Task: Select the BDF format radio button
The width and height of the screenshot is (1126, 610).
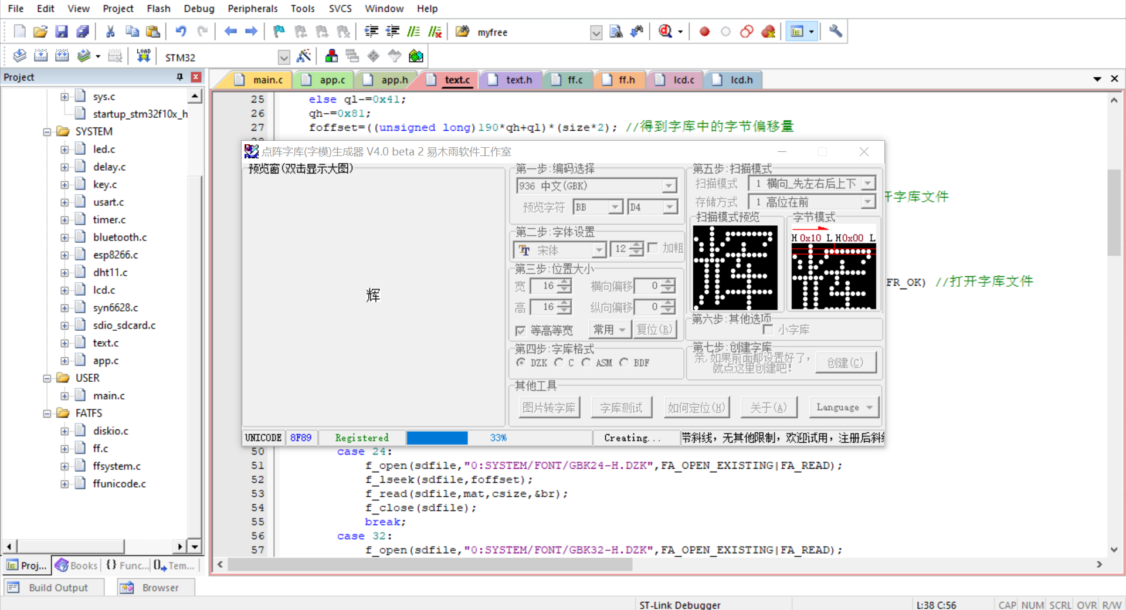Action: pos(624,362)
